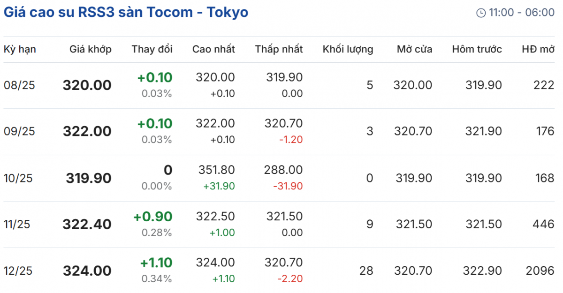Click the clock icon beside trading hours

point(481,13)
